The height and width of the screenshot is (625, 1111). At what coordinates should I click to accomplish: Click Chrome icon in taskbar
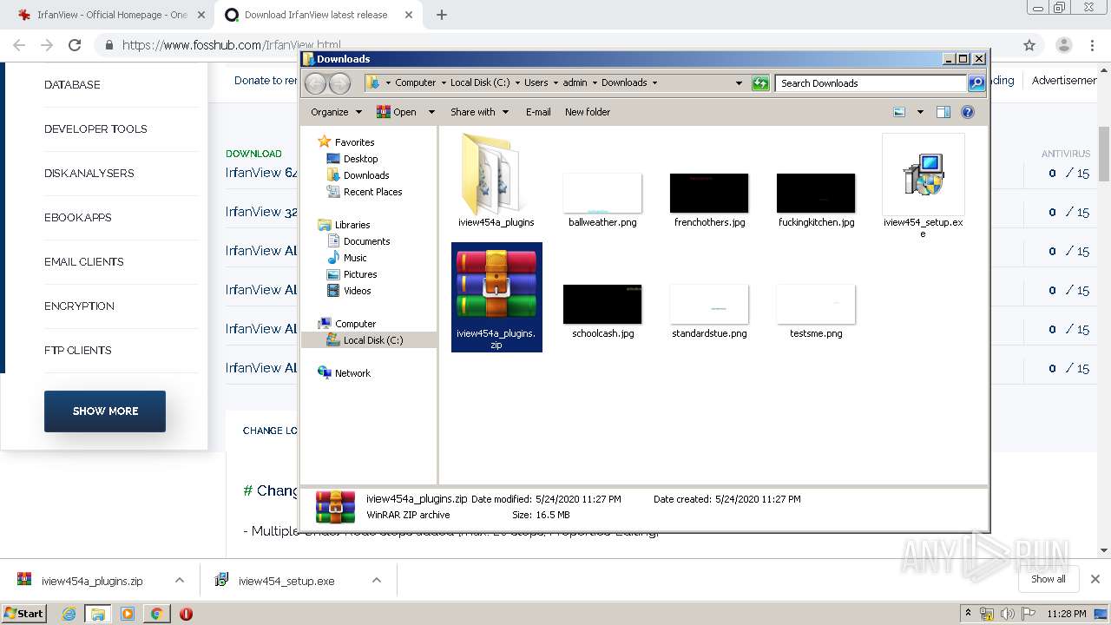(x=156, y=614)
